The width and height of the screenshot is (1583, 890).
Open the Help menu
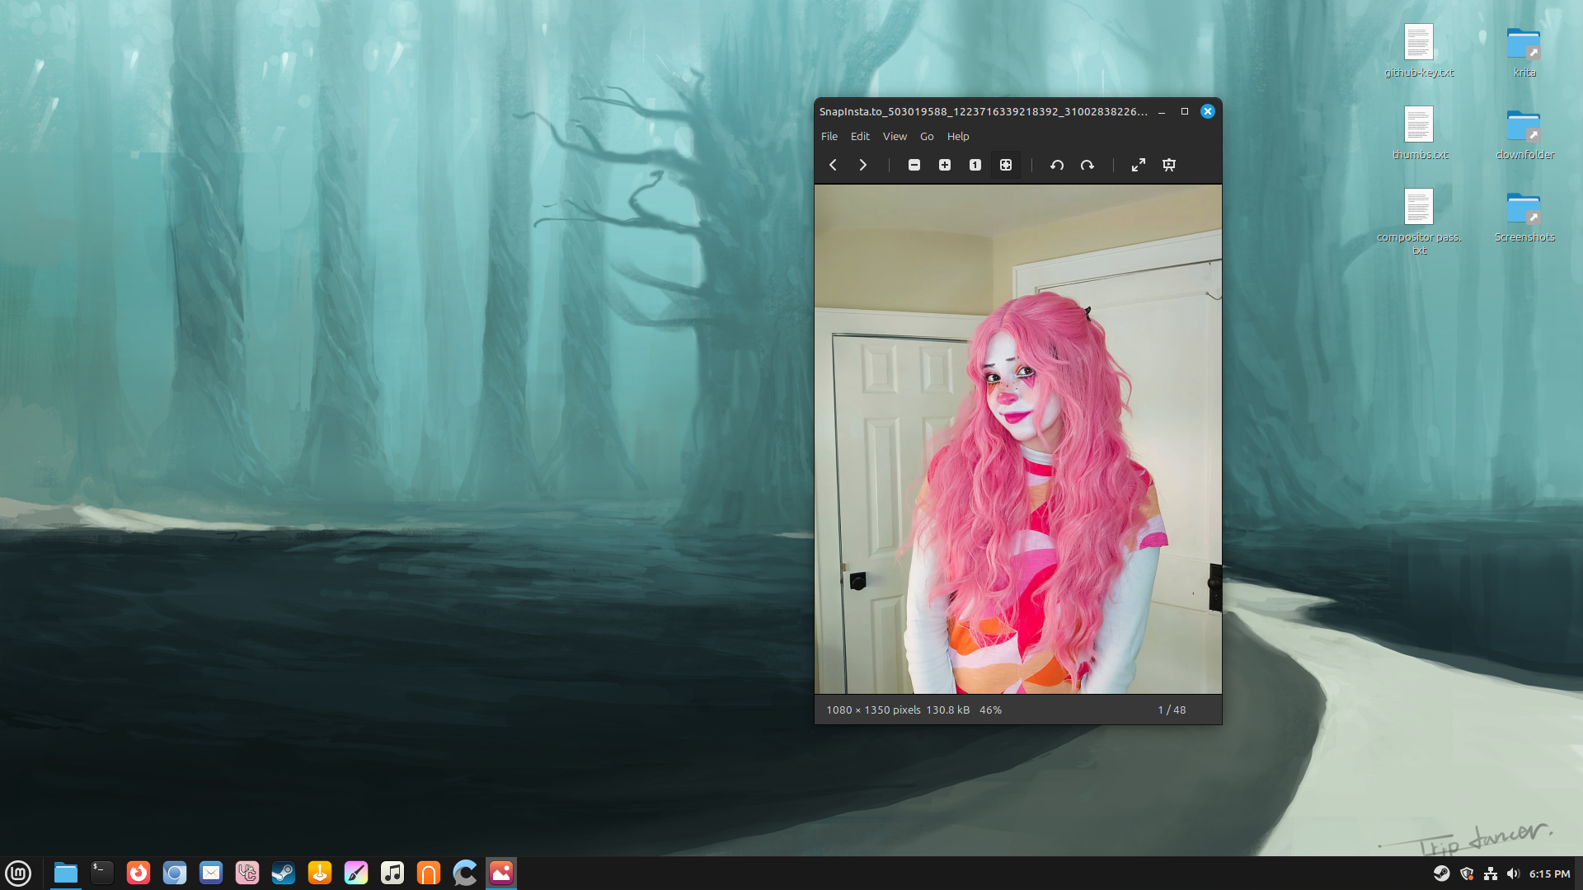pyautogui.click(x=958, y=137)
